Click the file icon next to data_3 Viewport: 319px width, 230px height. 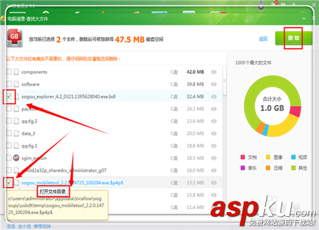tap(17, 134)
